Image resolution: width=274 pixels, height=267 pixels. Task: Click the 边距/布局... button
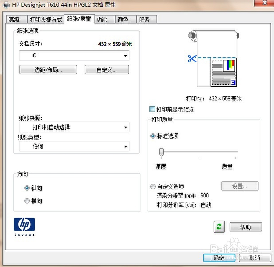click(x=48, y=70)
